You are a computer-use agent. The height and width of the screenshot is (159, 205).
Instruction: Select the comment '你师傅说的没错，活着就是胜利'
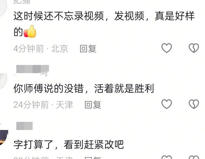(x=84, y=88)
